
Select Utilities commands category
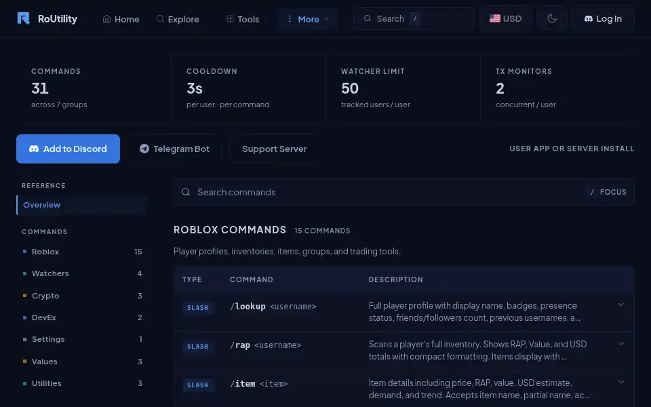pyautogui.click(x=82, y=383)
